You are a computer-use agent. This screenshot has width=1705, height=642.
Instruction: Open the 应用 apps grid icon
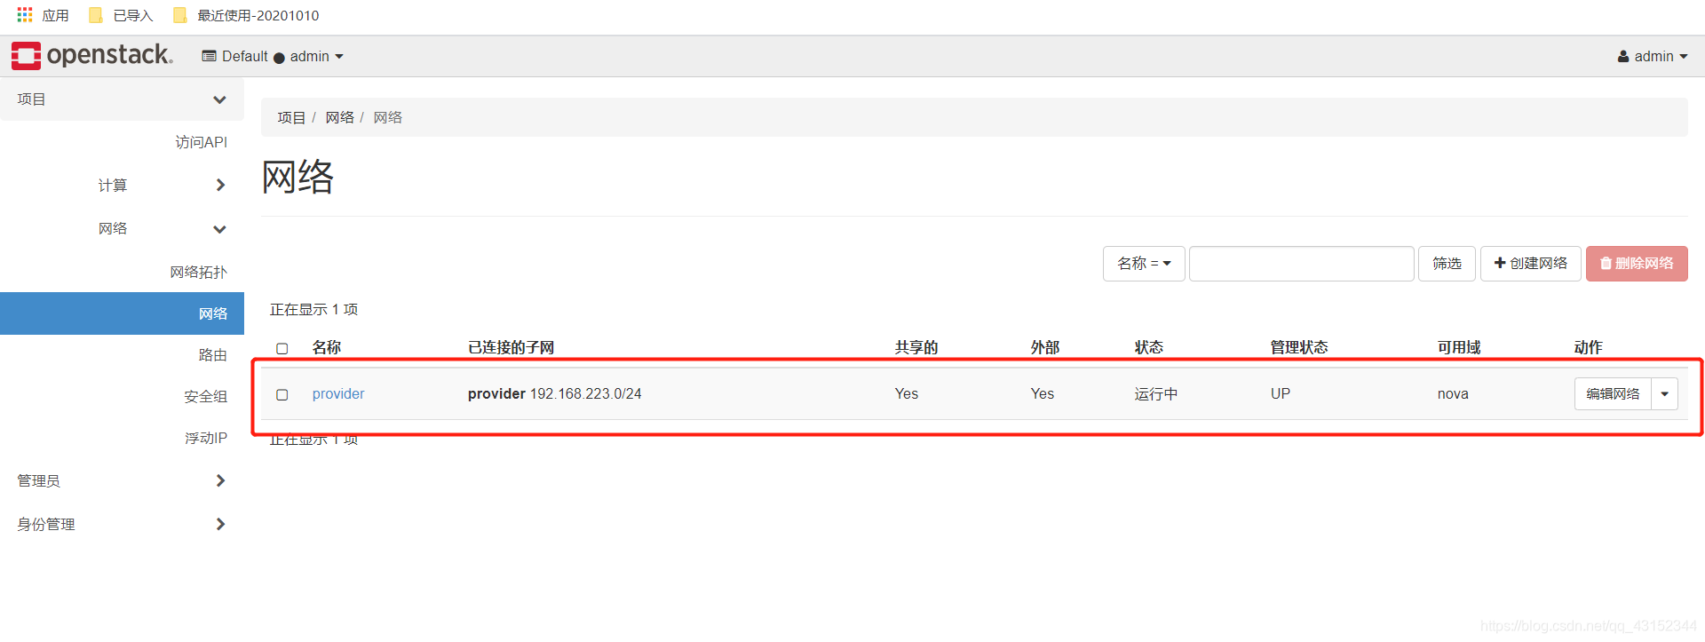pyautogui.click(x=25, y=15)
